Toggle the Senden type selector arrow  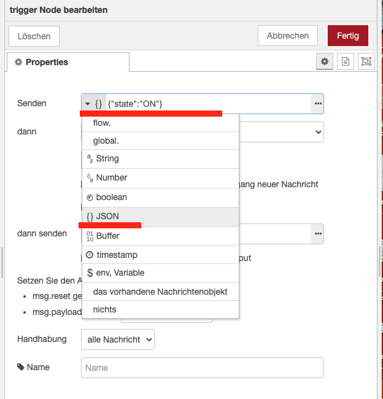point(88,104)
